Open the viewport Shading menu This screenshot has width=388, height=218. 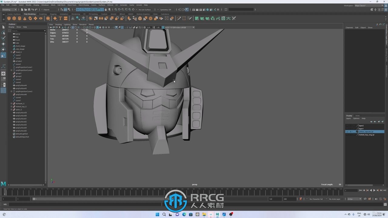[58, 25]
